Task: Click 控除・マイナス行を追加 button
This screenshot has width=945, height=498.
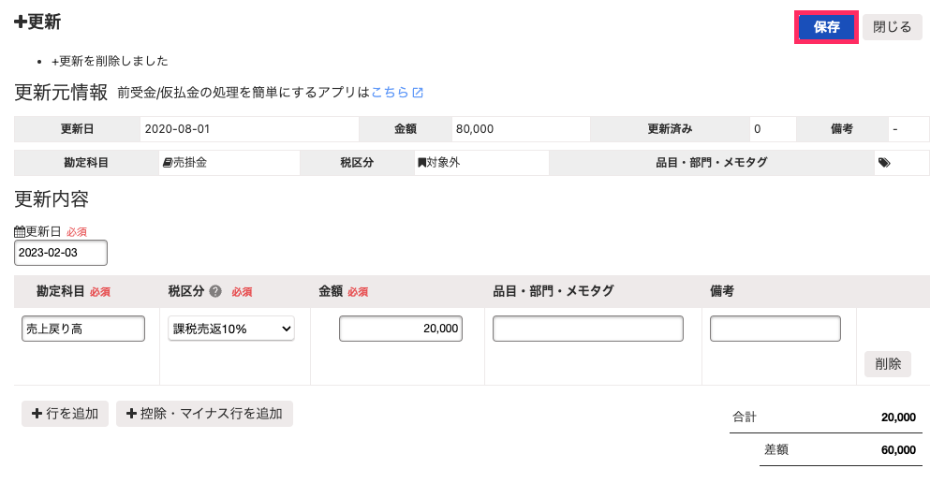Action: [204, 414]
